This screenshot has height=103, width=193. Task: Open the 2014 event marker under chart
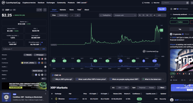coord(54,61)
